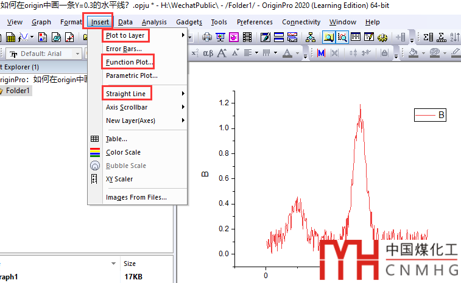Viewport: 461px width, 283px height.
Task: Click the hierarchy tree diagram icon
Action: click(310, 37)
